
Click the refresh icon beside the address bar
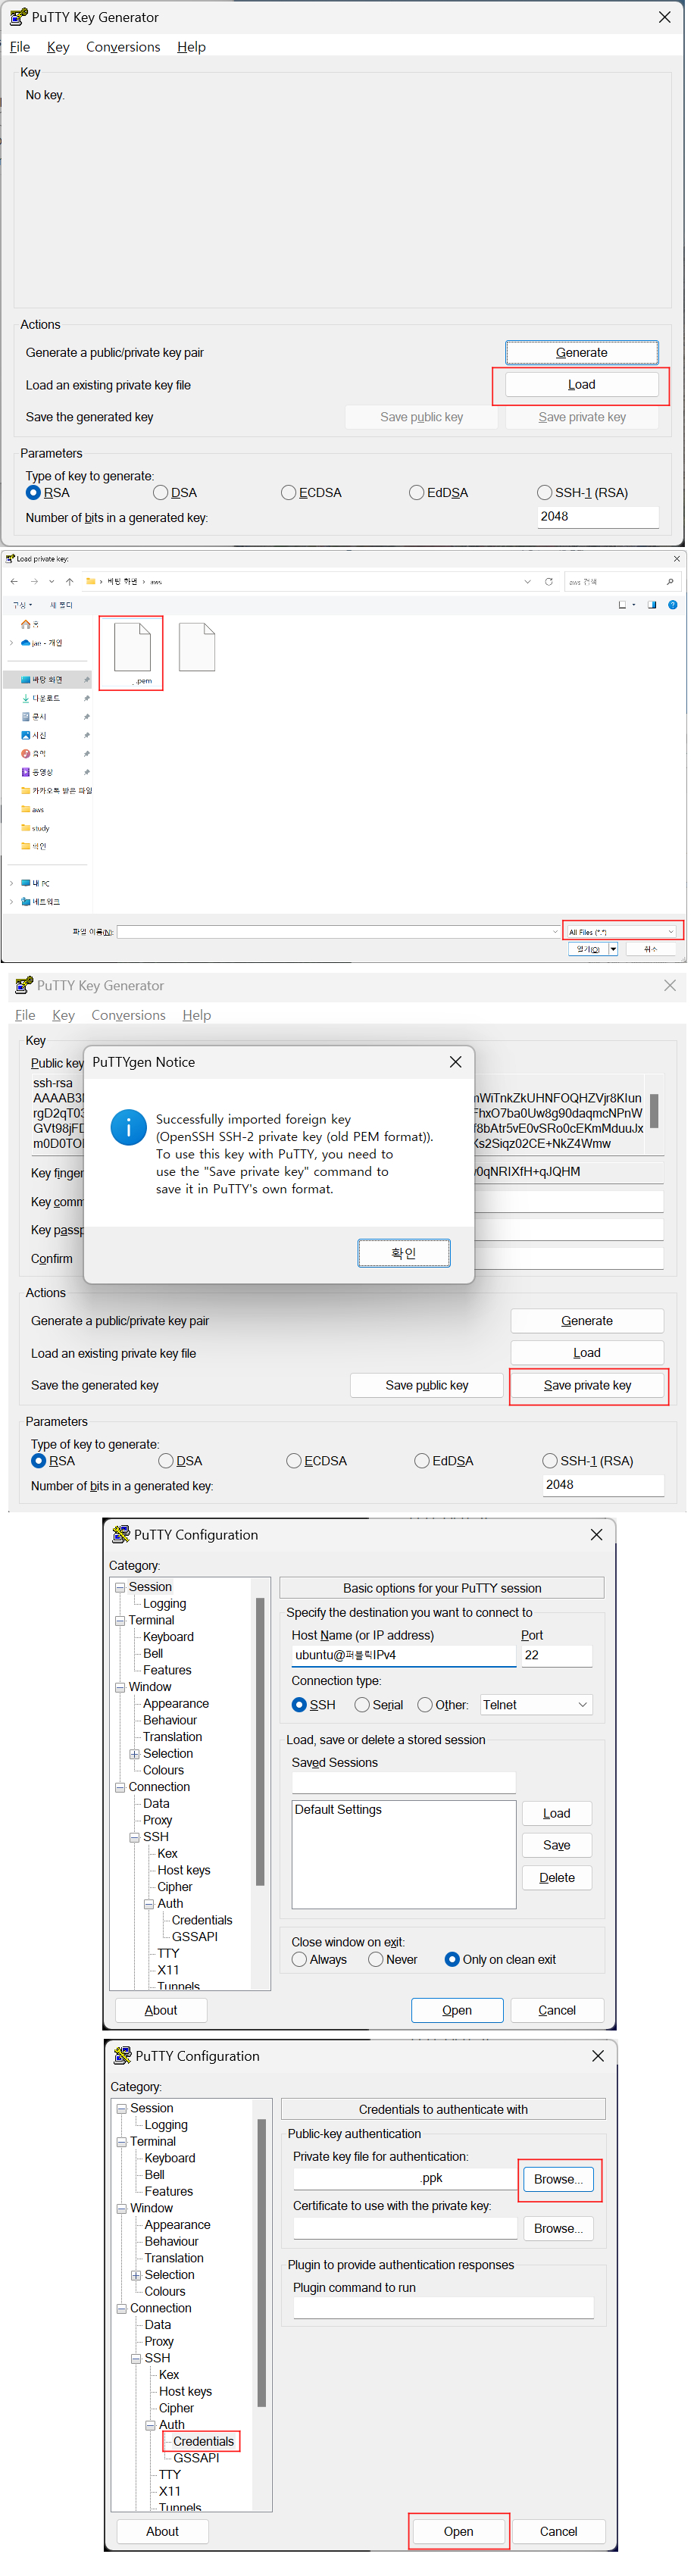point(548,581)
